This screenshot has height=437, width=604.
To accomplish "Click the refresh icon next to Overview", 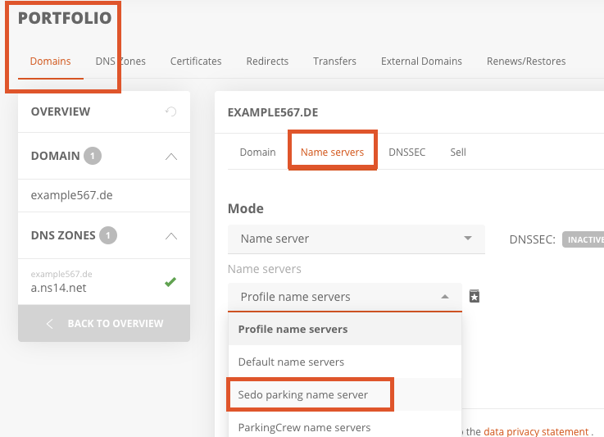I will [171, 112].
